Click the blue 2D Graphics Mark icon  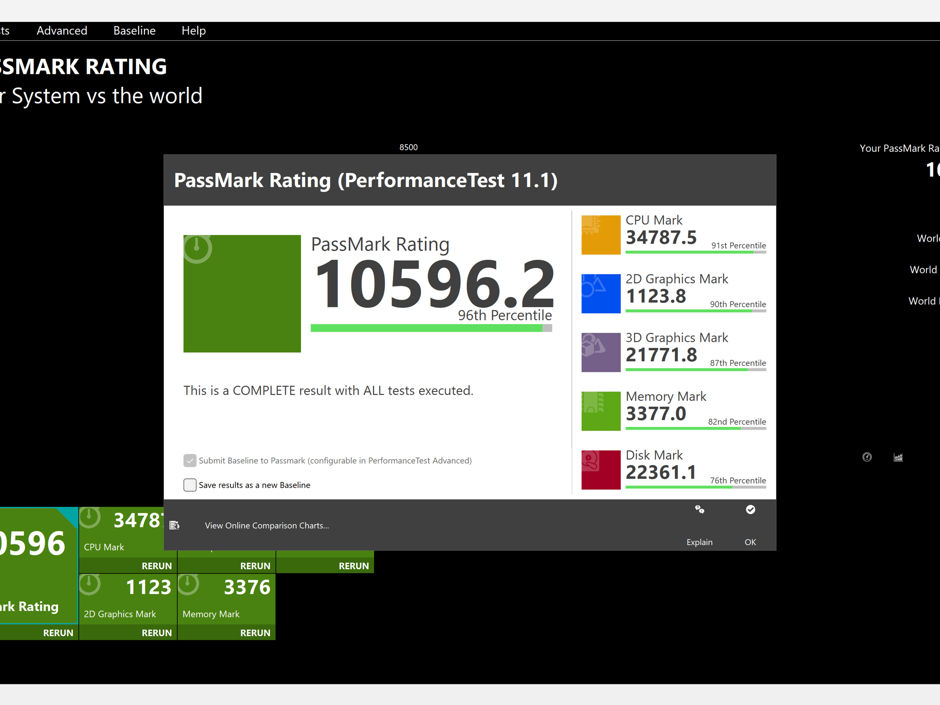[x=601, y=293]
